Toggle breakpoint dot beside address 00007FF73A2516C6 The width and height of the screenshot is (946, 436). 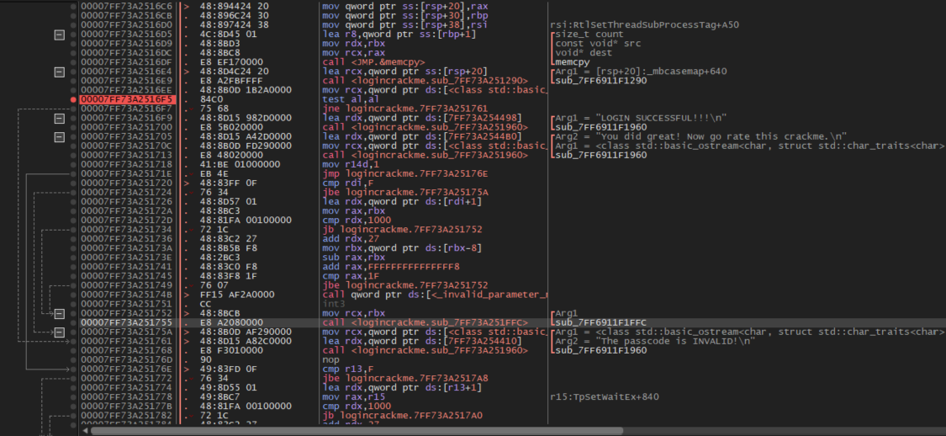[x=73, y=6]
